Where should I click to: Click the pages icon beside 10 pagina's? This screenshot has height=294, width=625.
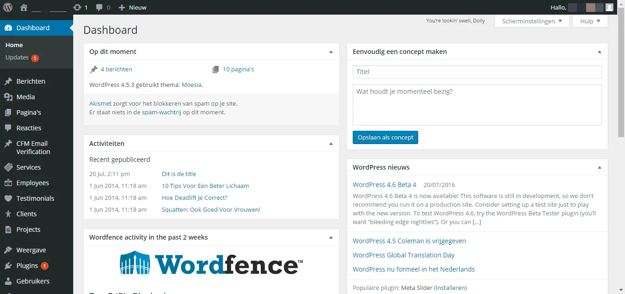(216, 69)
